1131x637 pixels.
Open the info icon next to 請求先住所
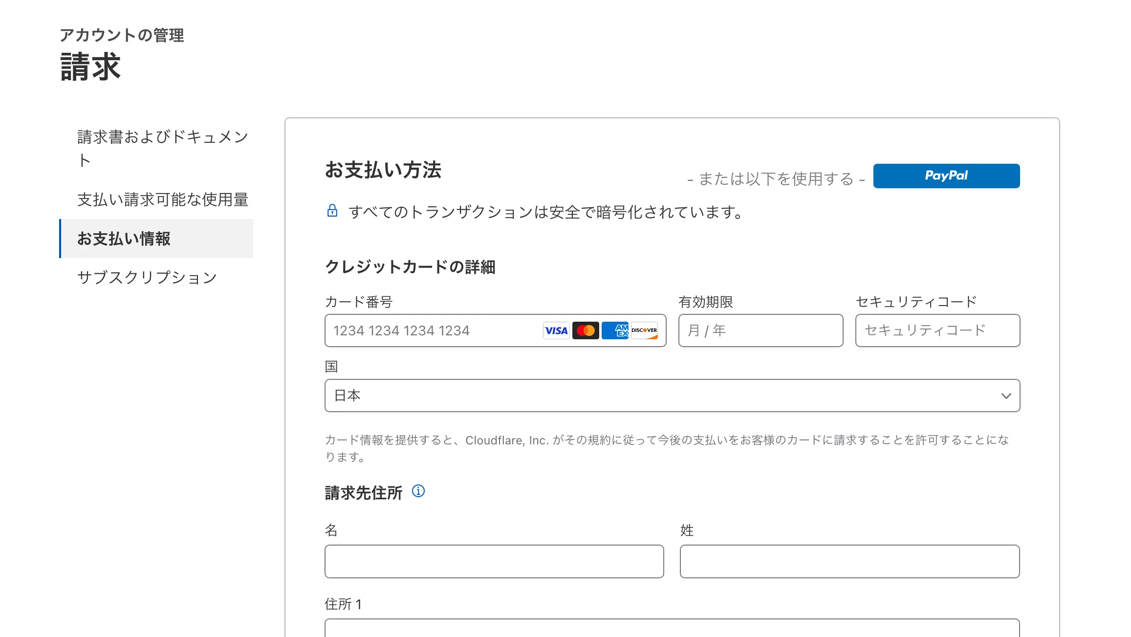tap(418, 491)
